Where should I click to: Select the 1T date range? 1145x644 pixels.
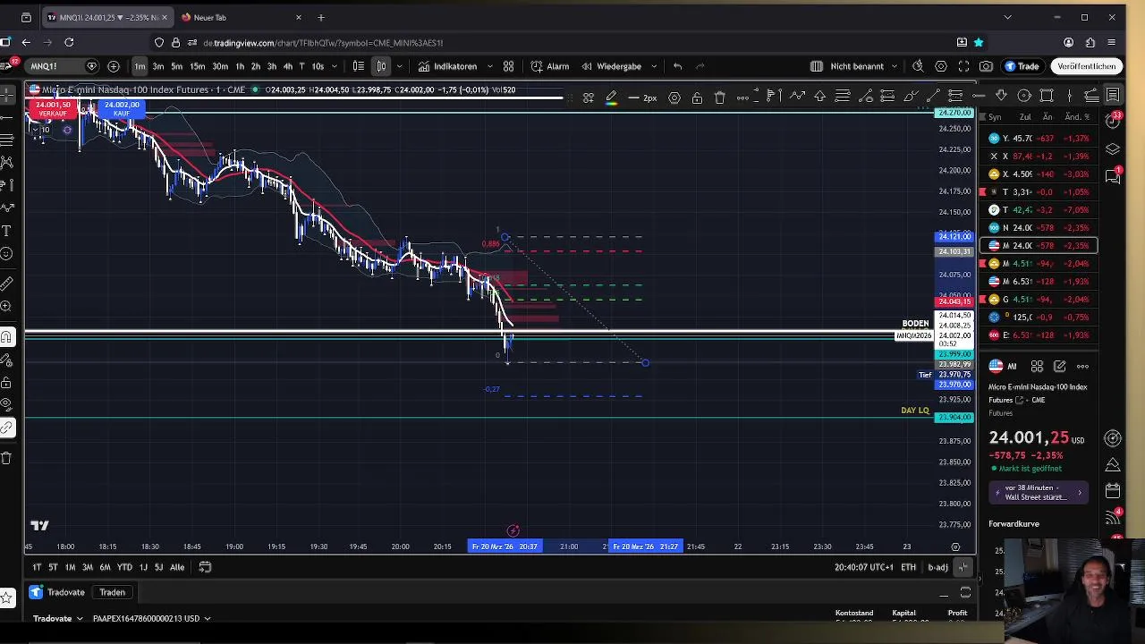37,567
